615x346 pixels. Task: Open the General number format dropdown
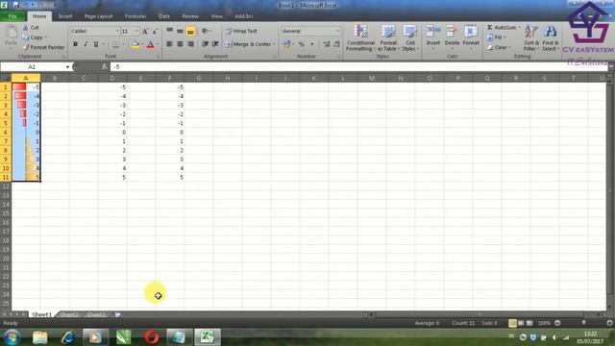pos(337,31)
